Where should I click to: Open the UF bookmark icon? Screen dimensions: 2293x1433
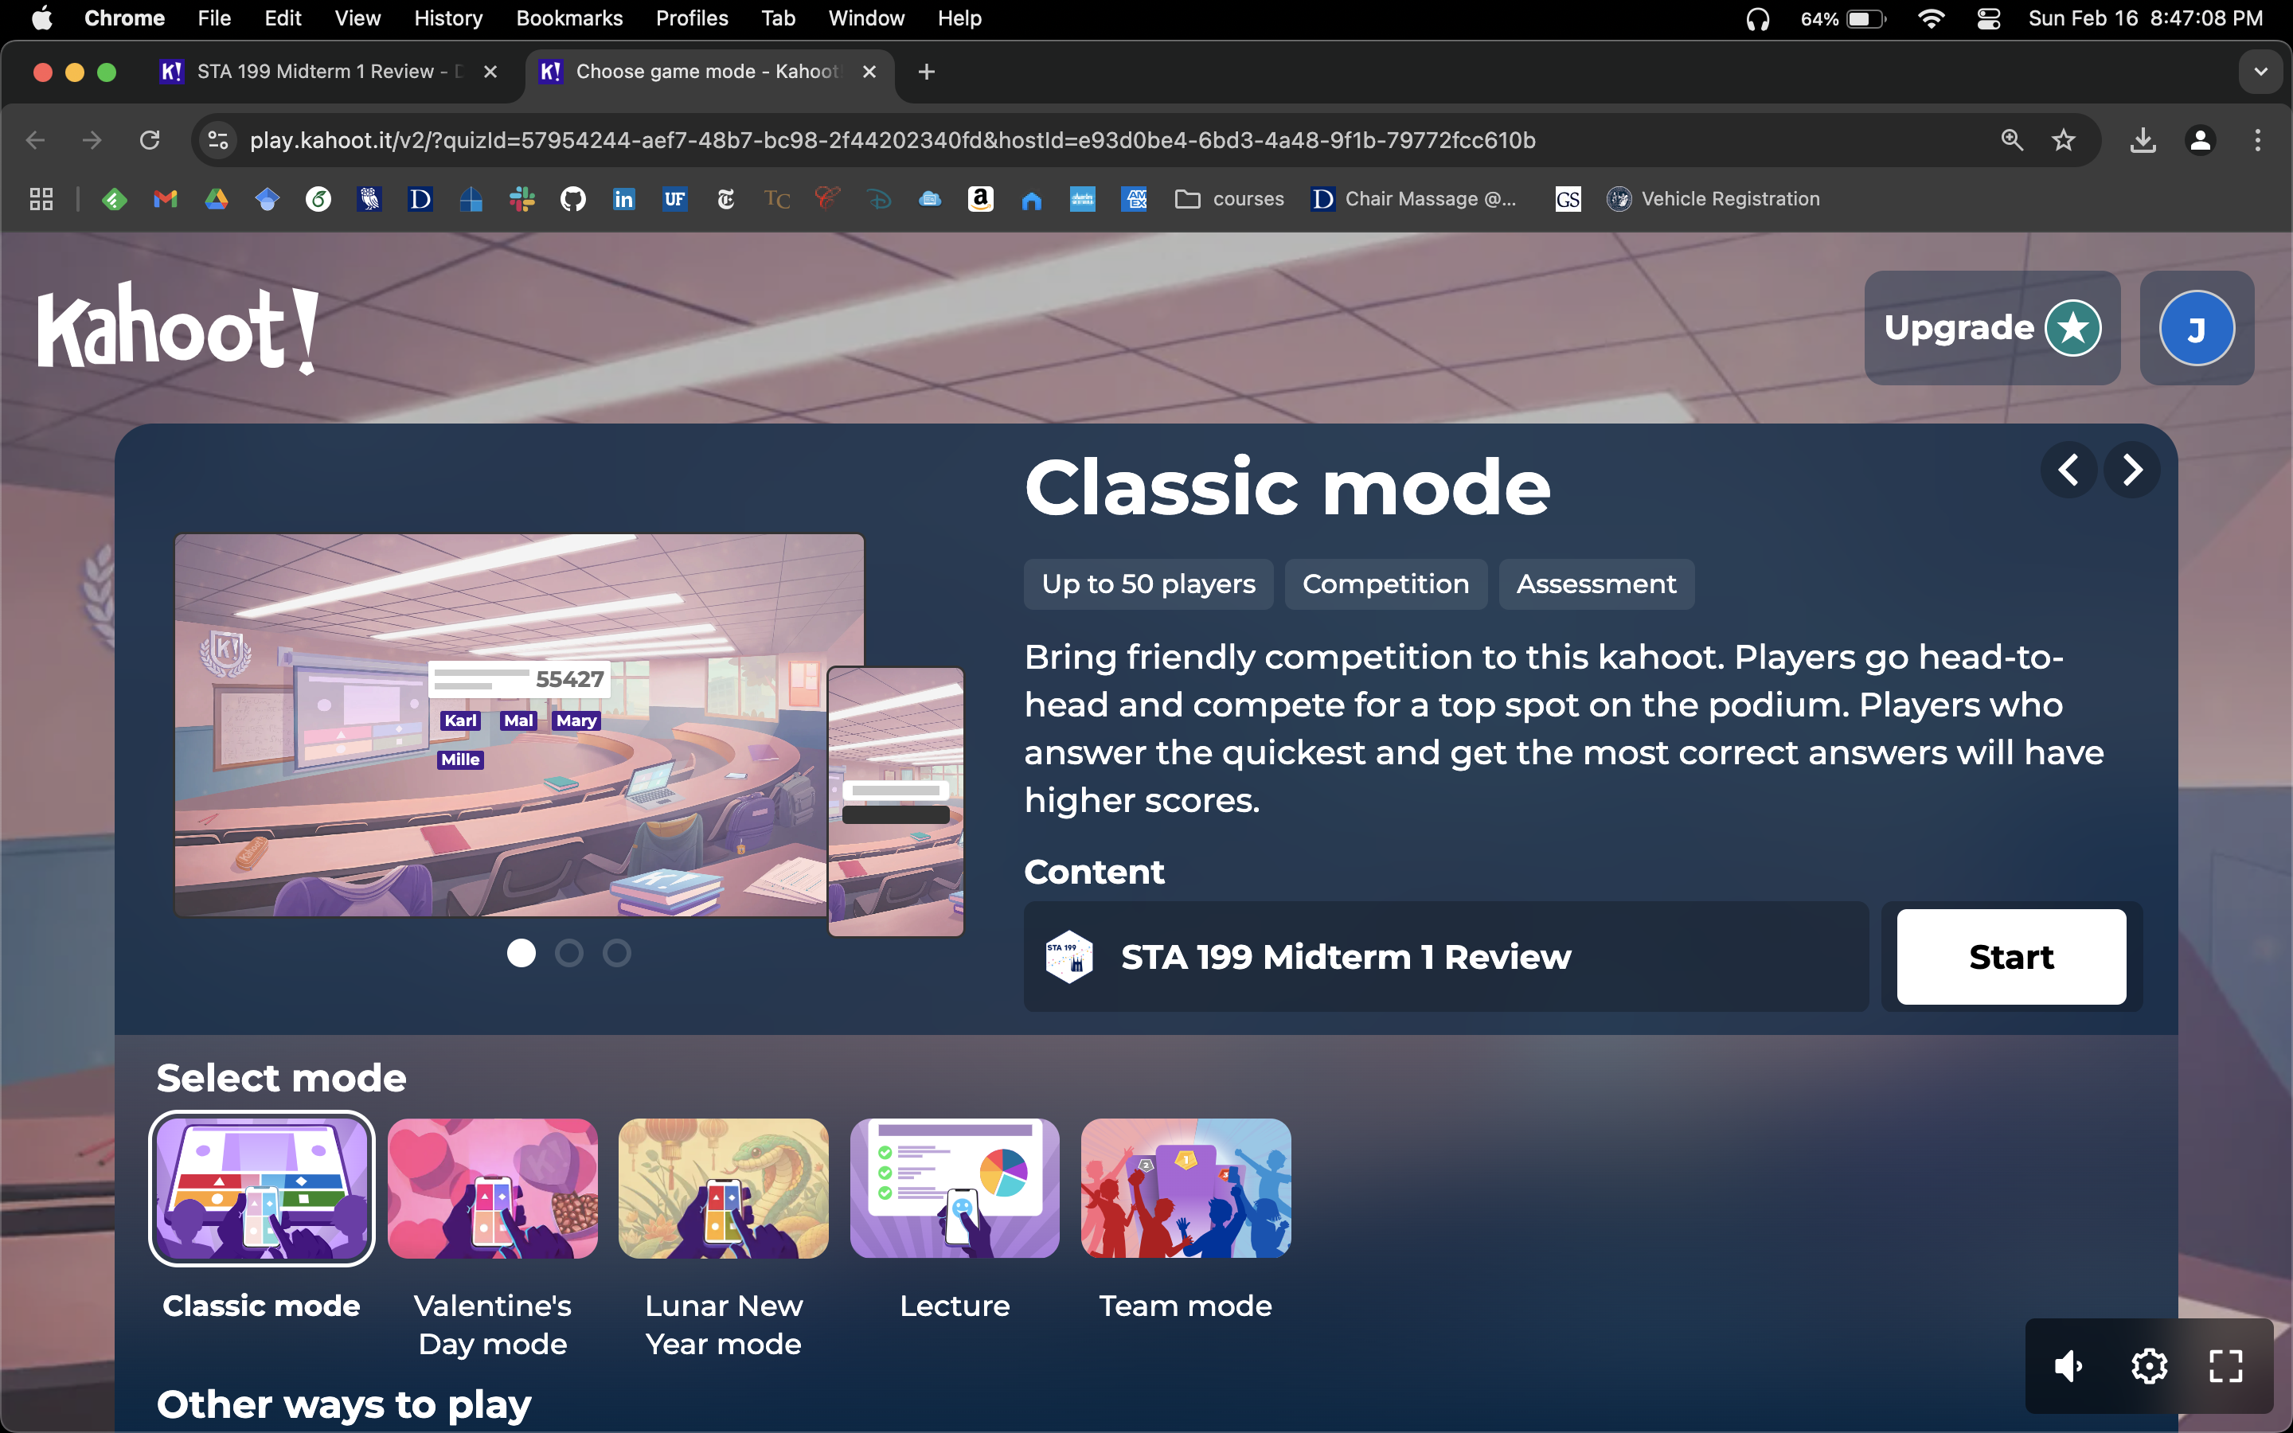point(674,199)
